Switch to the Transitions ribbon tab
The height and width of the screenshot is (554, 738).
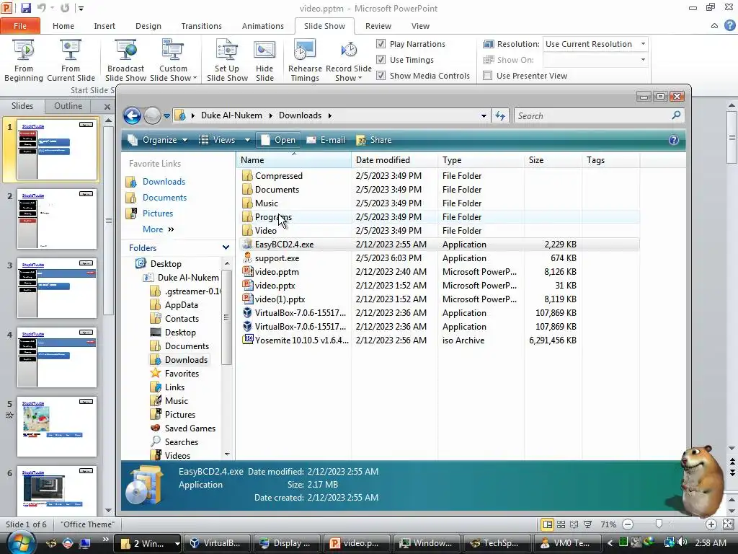point(202,26)
